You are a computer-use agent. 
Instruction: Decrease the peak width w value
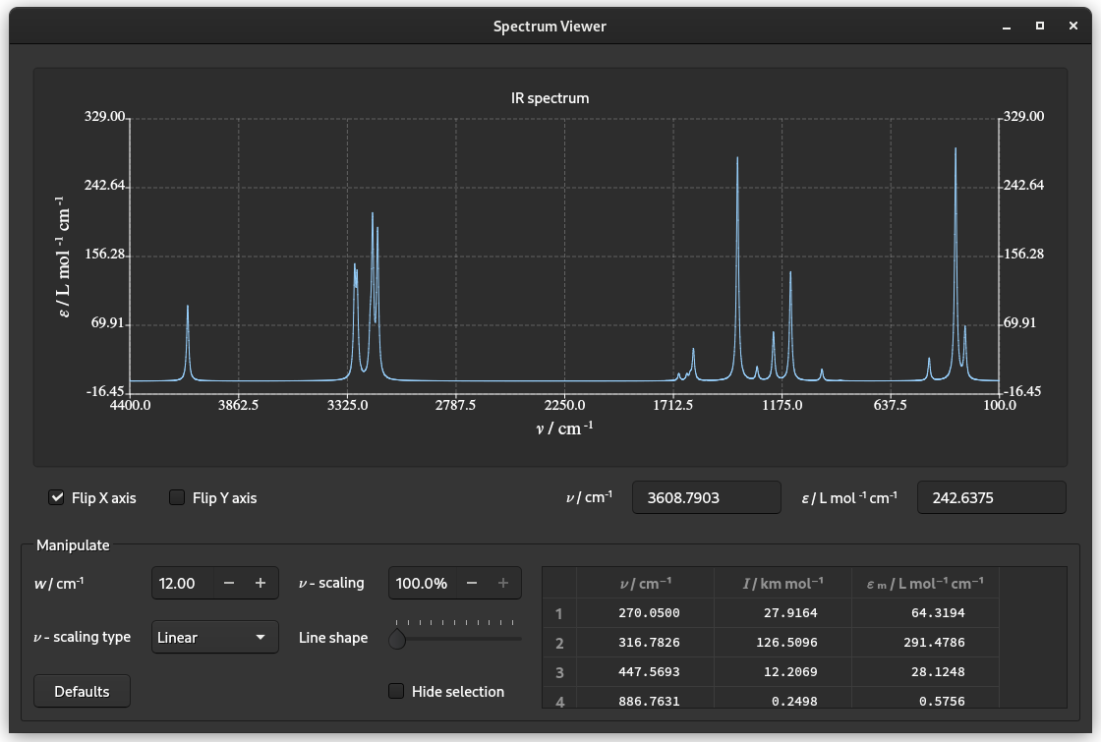229,584
